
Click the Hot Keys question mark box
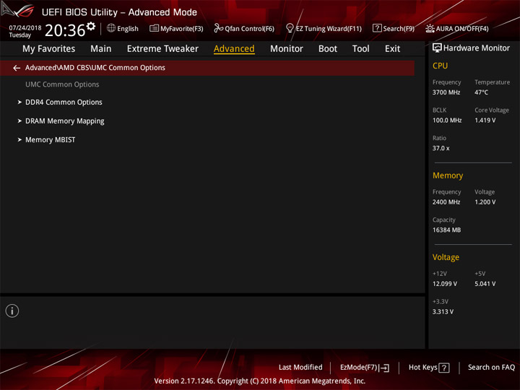point(443,368)
